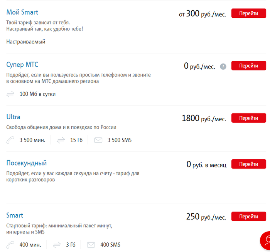Open the Супер МТС tariff title
Viewport: 270px width, 252px height.
pos(22,65)
